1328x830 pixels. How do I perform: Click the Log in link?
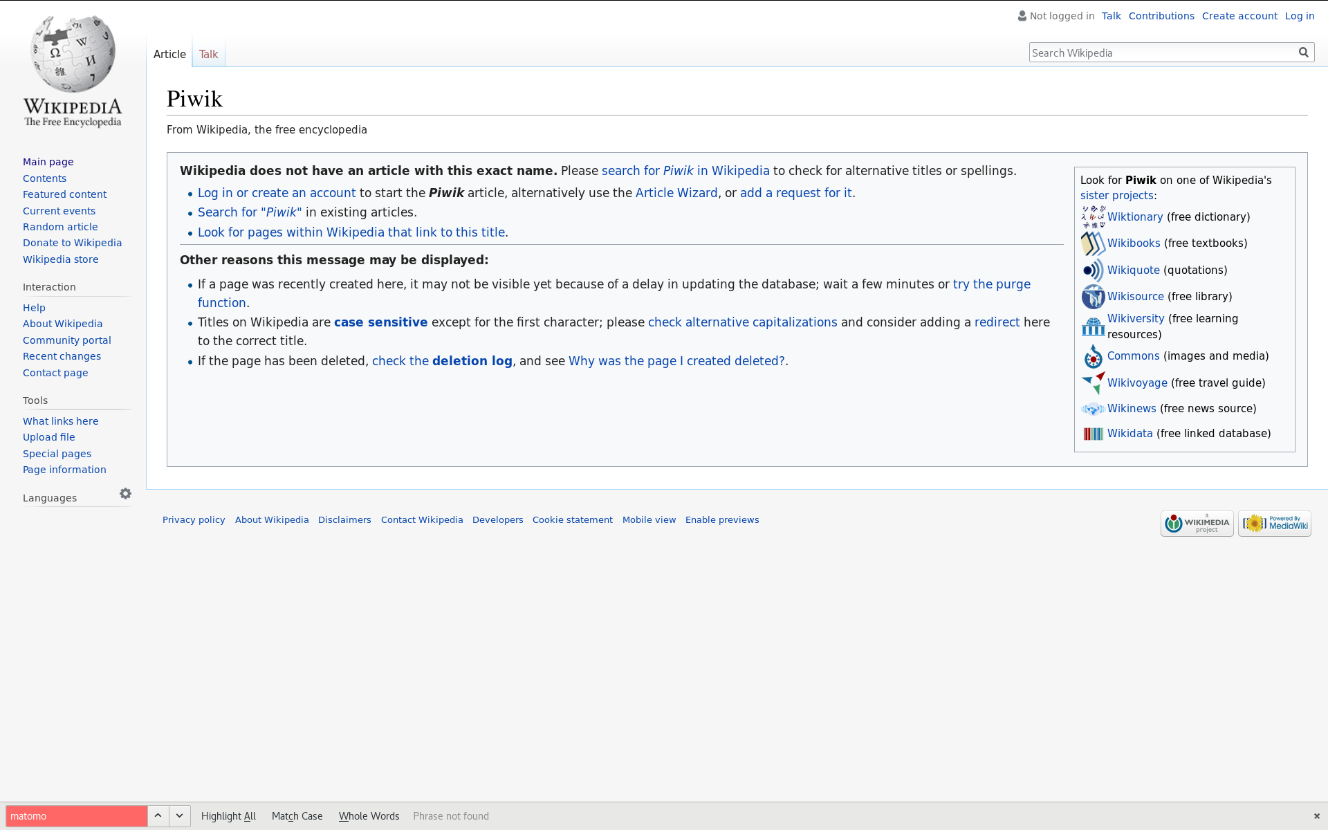coord(1300,16)
